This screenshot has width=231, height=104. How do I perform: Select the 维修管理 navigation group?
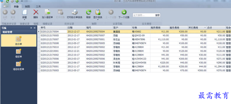coord(18,32)
